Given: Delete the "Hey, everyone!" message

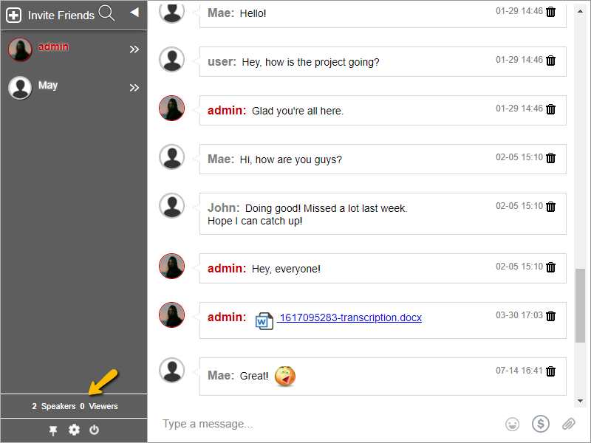Looking at the screenshot, I should [550, 267].
